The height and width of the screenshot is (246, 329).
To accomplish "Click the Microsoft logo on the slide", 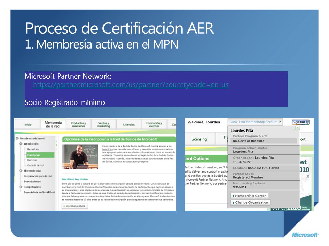I will (305, 235).
